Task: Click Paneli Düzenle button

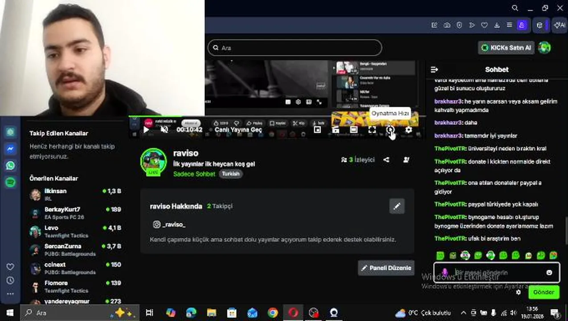Action: (x=386, y=268)
